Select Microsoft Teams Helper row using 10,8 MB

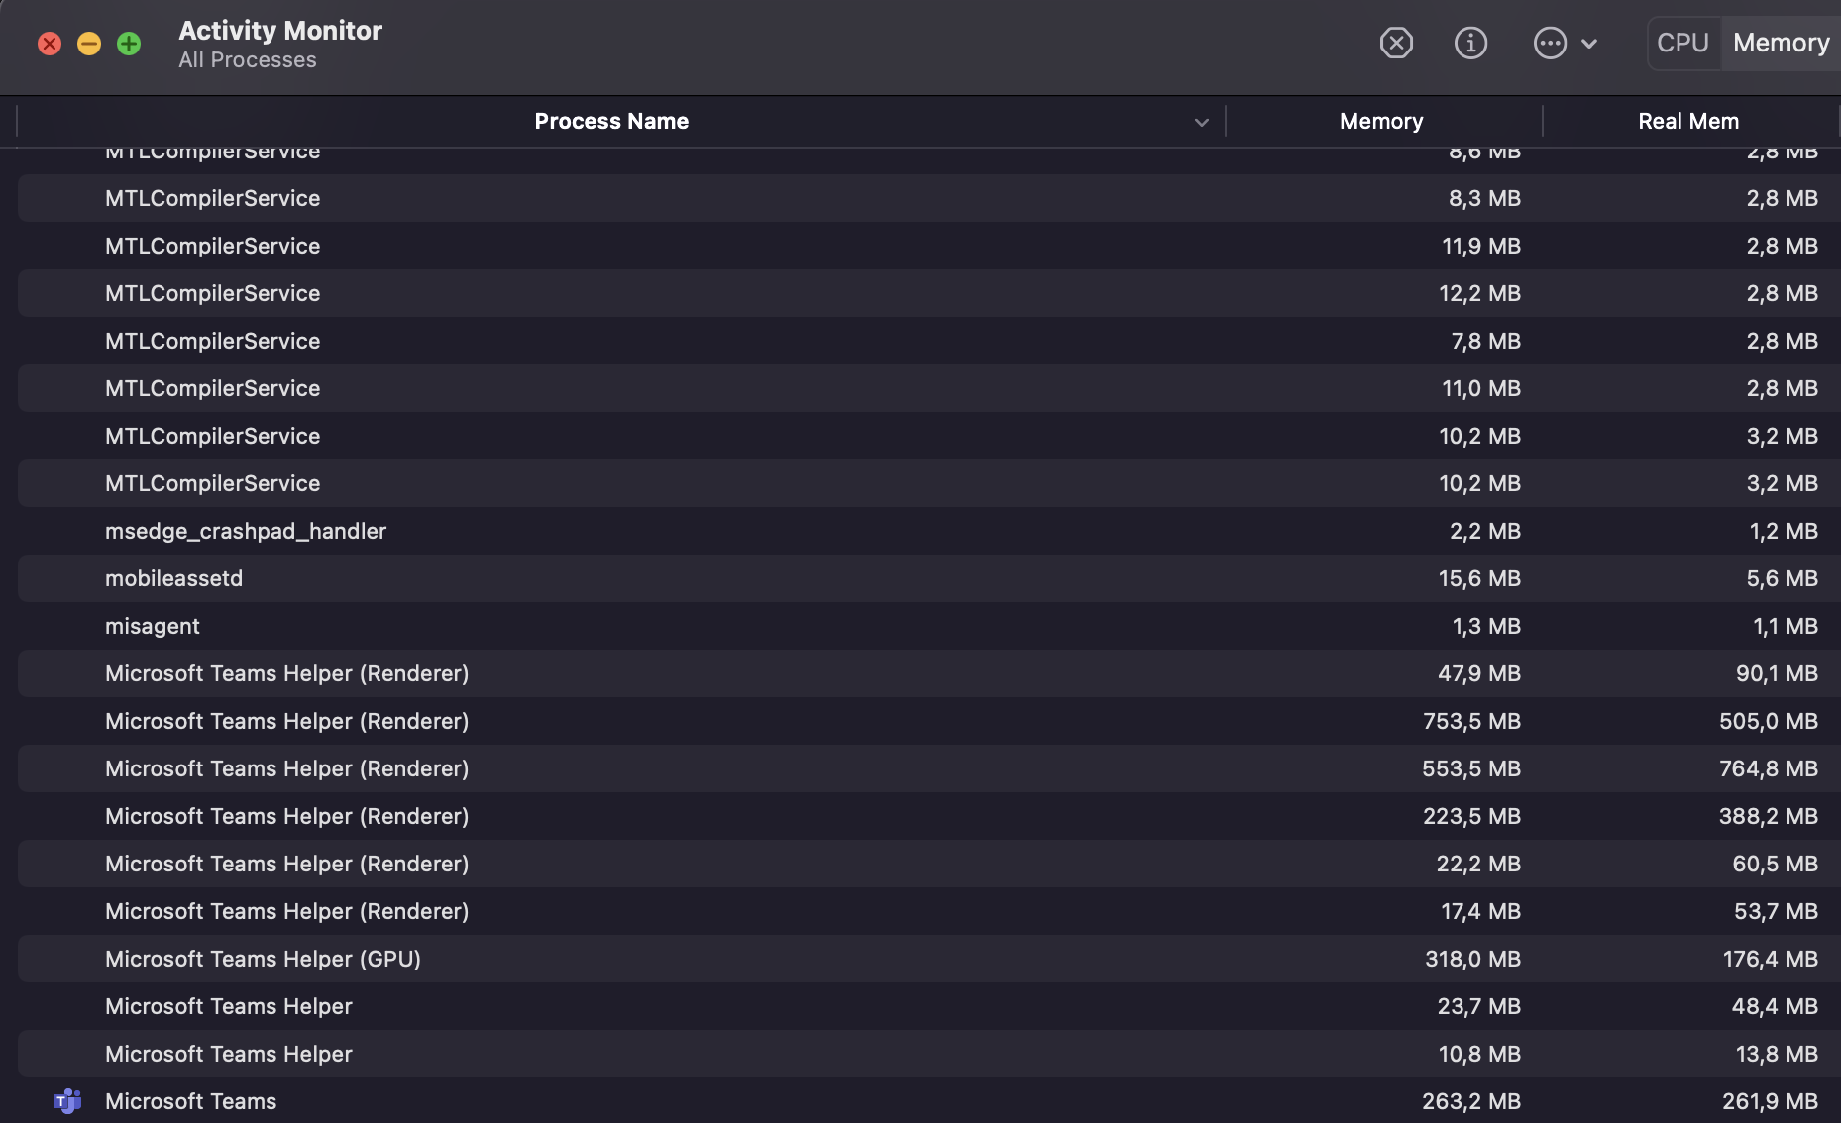click(x=928, y=1054)
